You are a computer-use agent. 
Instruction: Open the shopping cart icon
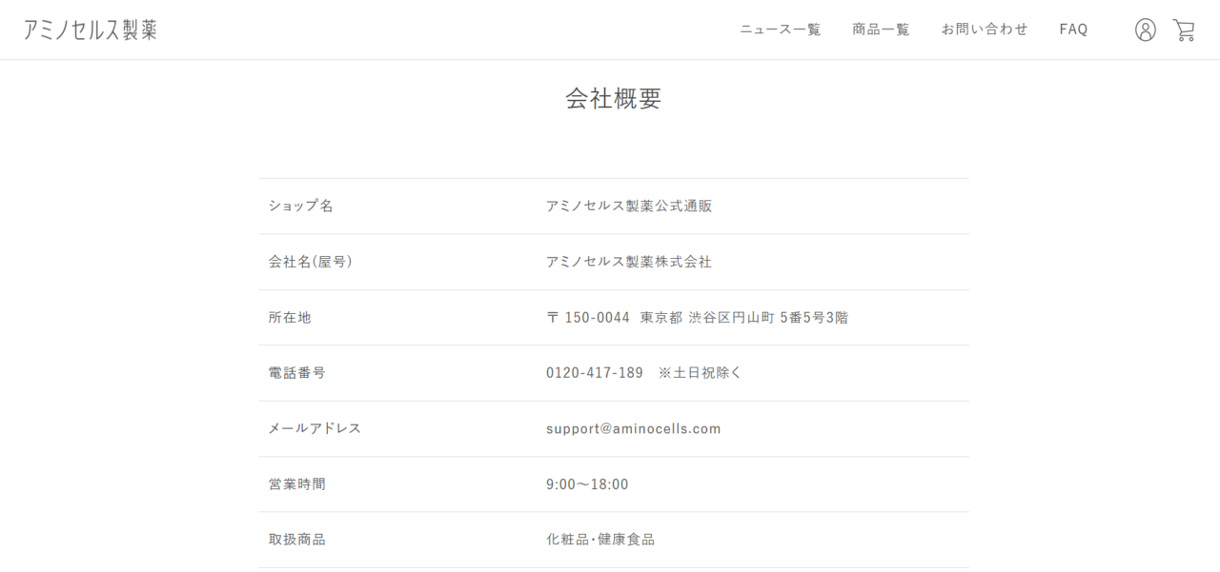click(x=1184, y=30)
